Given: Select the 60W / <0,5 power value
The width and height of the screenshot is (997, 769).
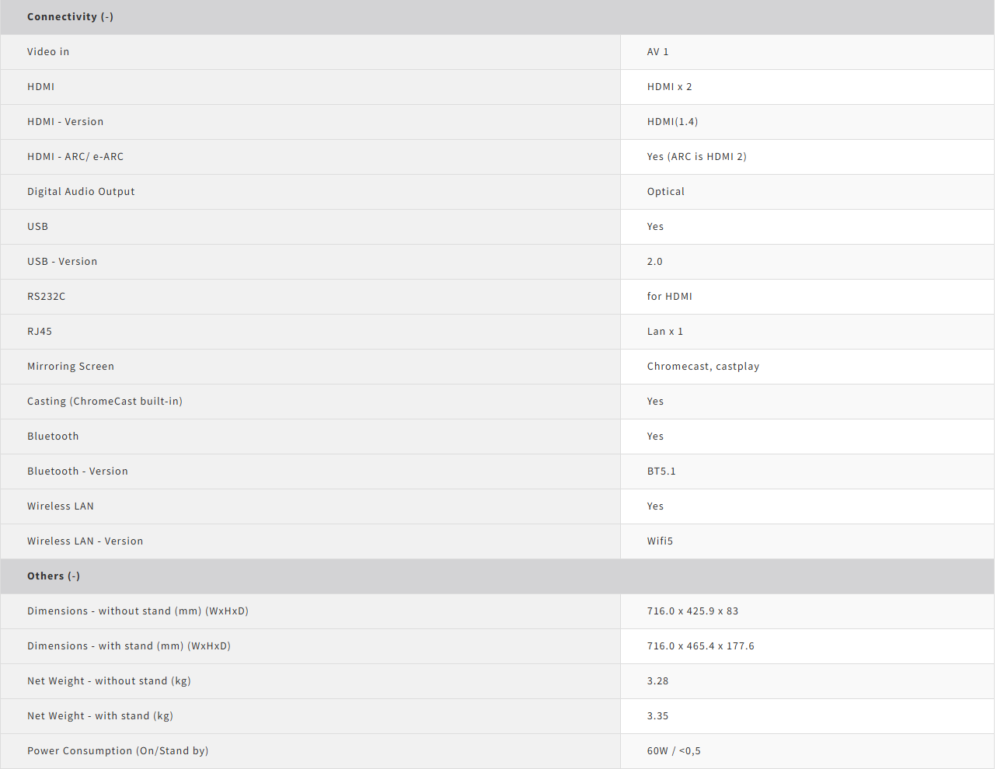Looking at the screenshot, I should point(674,751).
